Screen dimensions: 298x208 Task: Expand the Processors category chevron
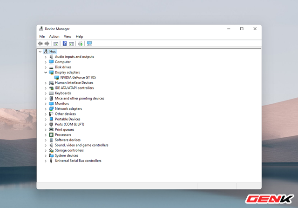(46, 135)
